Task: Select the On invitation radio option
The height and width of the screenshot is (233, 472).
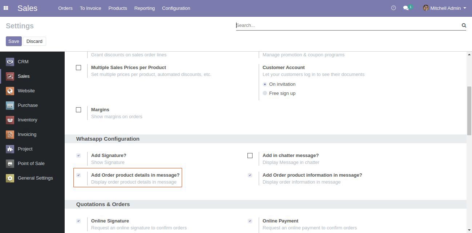Action: pyautogui.click(x=265, y=84)
